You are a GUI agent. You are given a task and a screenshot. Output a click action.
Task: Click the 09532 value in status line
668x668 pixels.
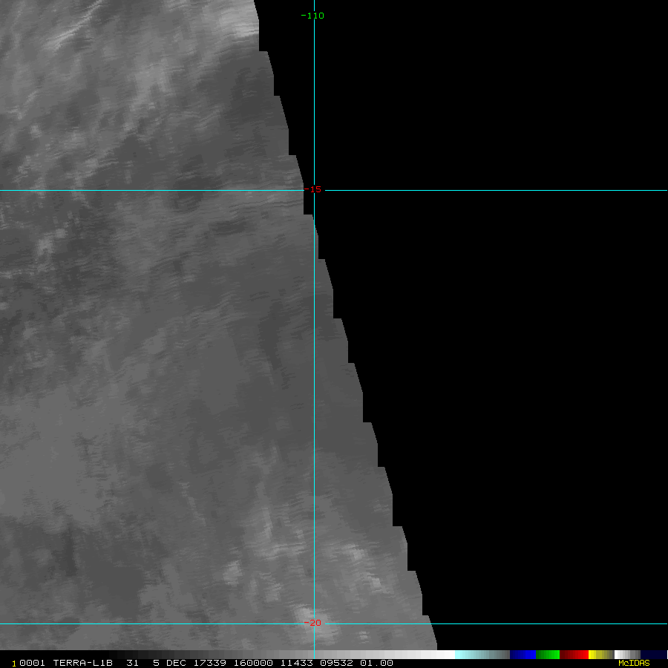(336, 663)
